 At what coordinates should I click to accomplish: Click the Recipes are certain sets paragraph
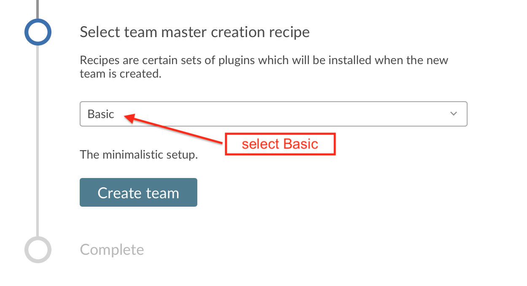click(x=264, y=67)
